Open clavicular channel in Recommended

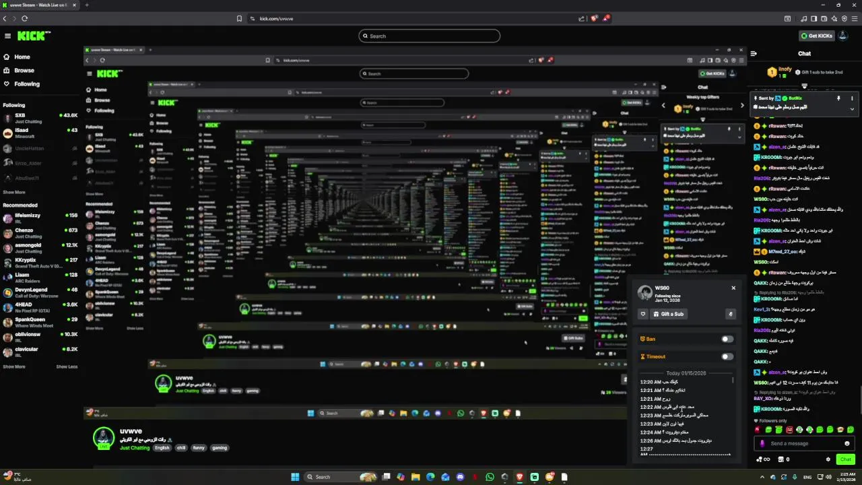40,352
